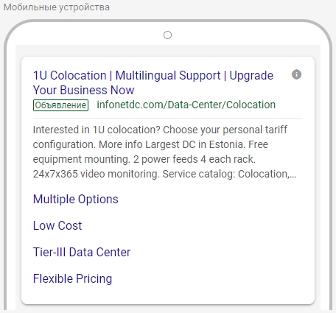Click the Мобильные устройства preview label
This screenshot has width=336, height=313.
tap(57, 7)
